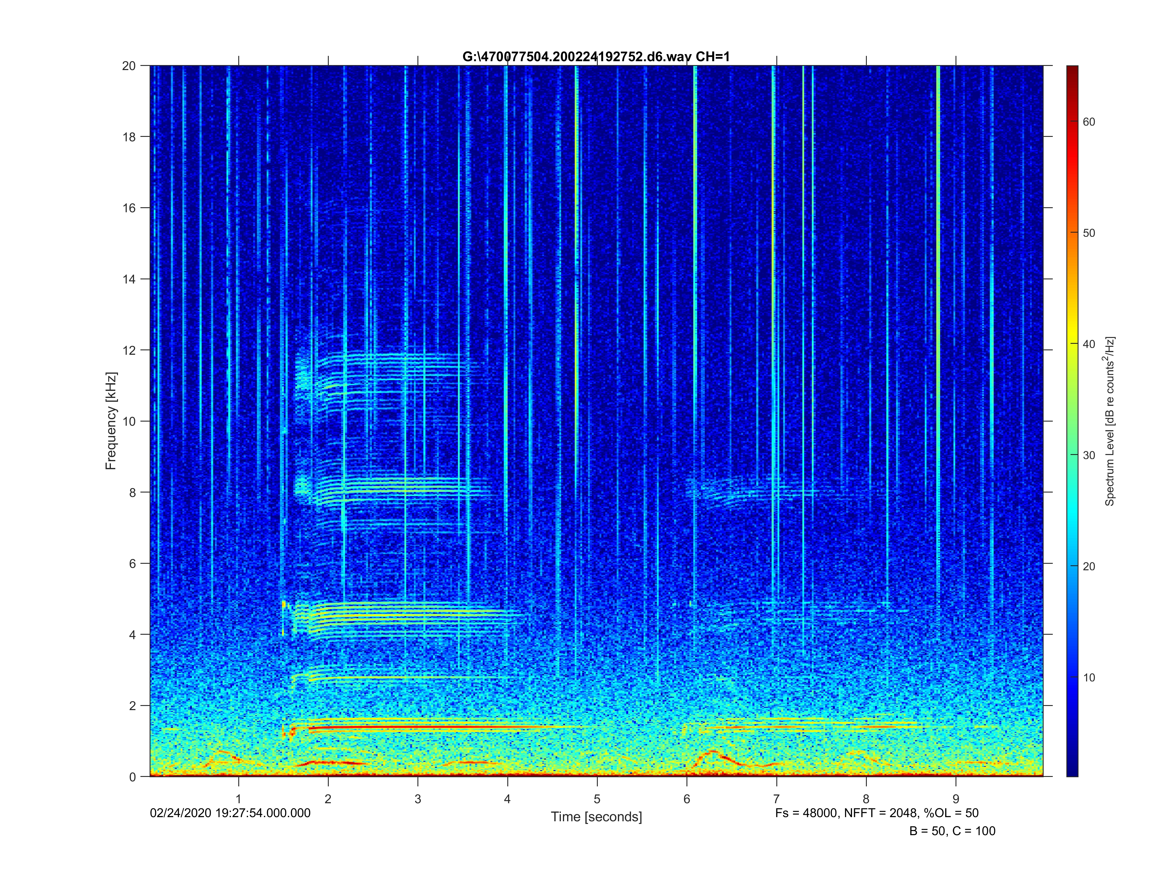Click the colorbar scale
Screen dimensions: 1153x873
click(1072, 421)
